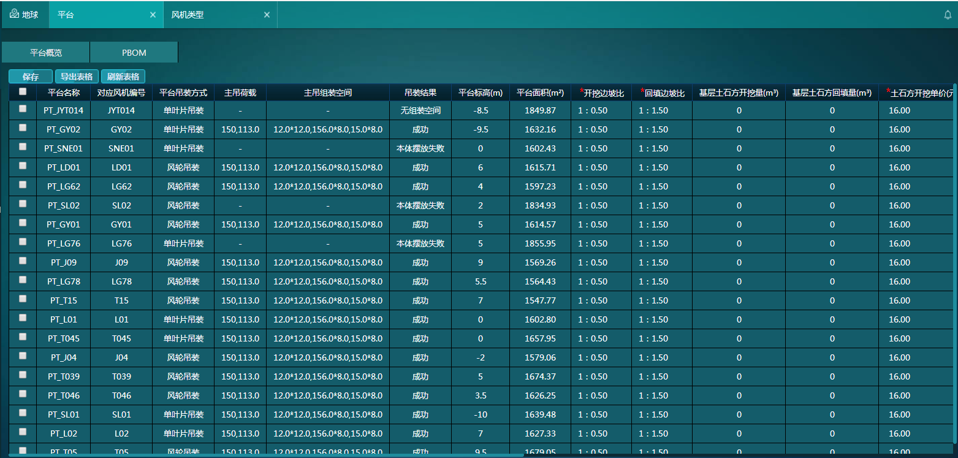Switch to the 地球 tab
The width and height of the screenshot is (958, 458).
(x=24, y=15)
